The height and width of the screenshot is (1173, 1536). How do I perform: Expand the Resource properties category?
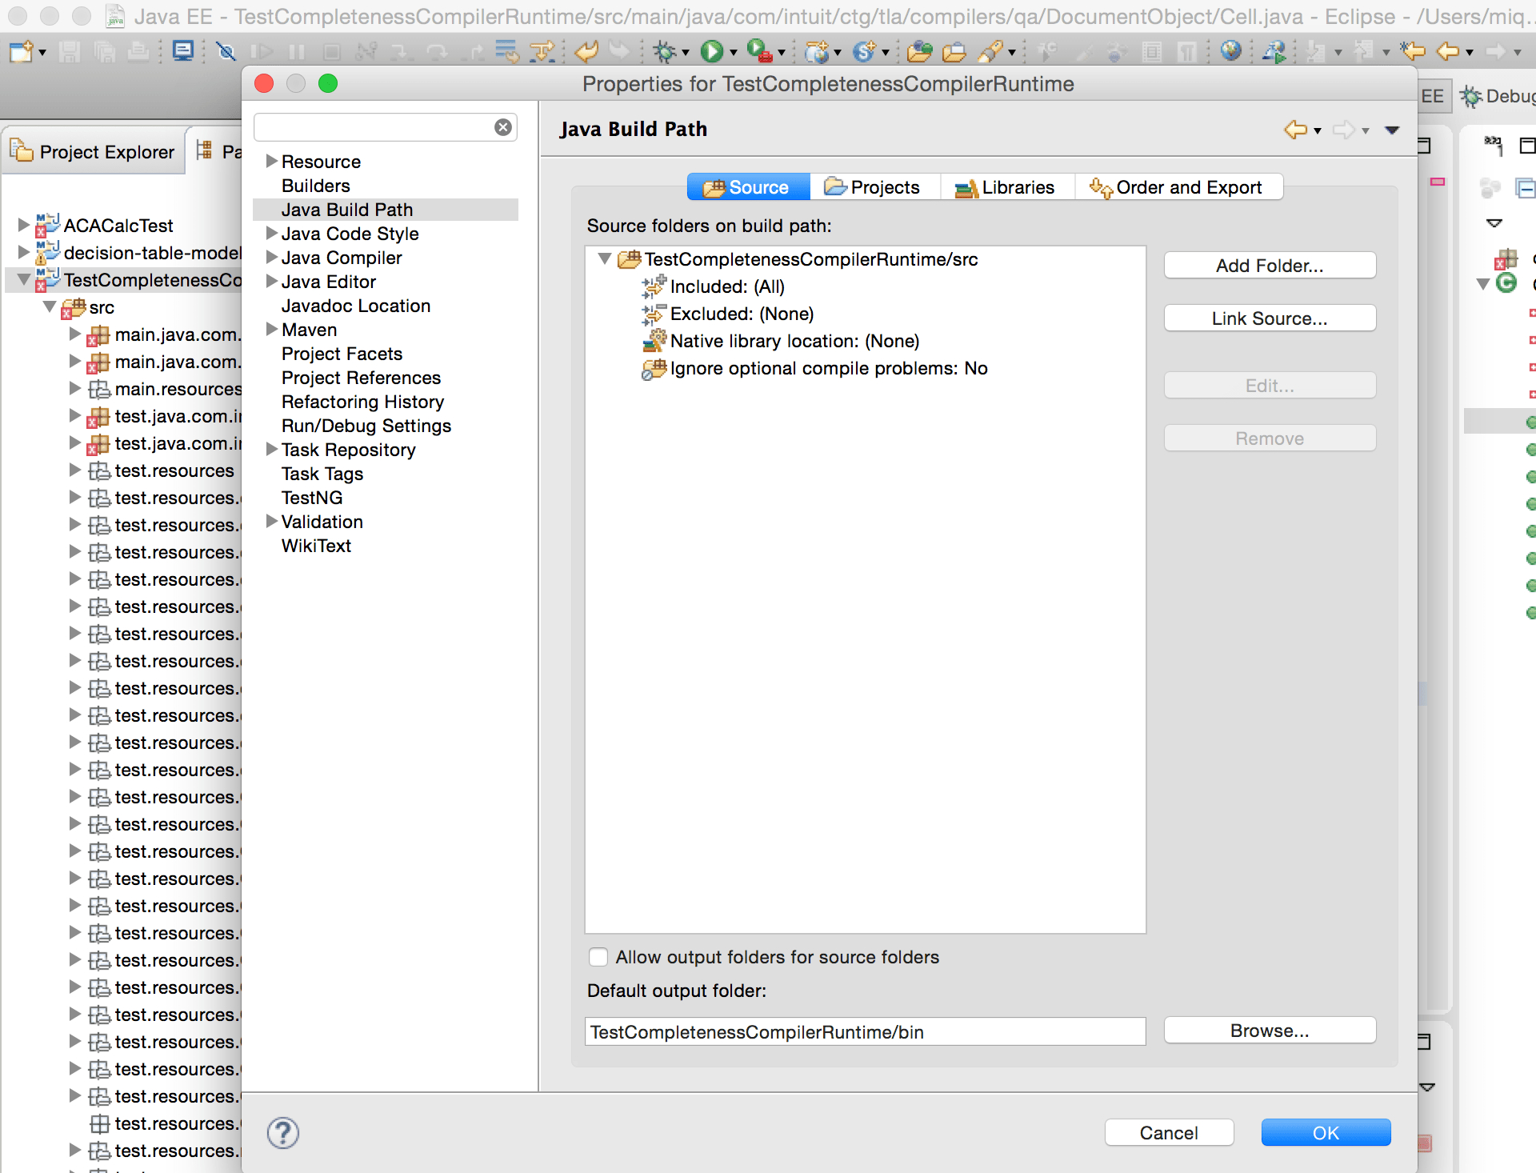[x=271, y=162]
